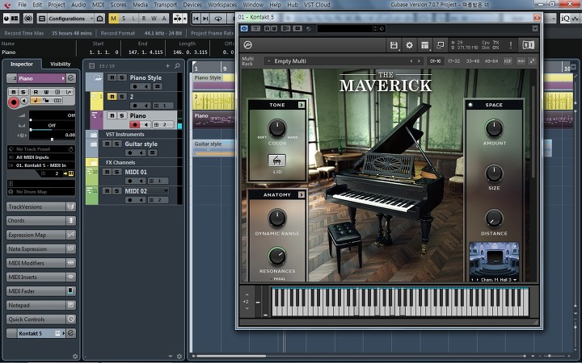Open the 01. Kontakt 5 - MIDI In output routing
The height and width of the screenshot is (363, 582).
[41, 165]
